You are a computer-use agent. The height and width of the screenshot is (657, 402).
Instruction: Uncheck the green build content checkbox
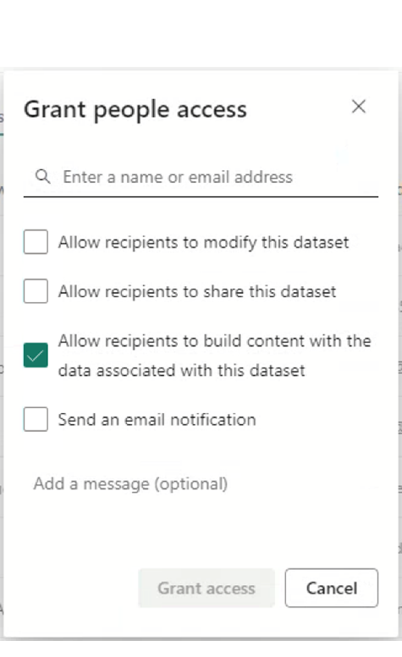36,356
